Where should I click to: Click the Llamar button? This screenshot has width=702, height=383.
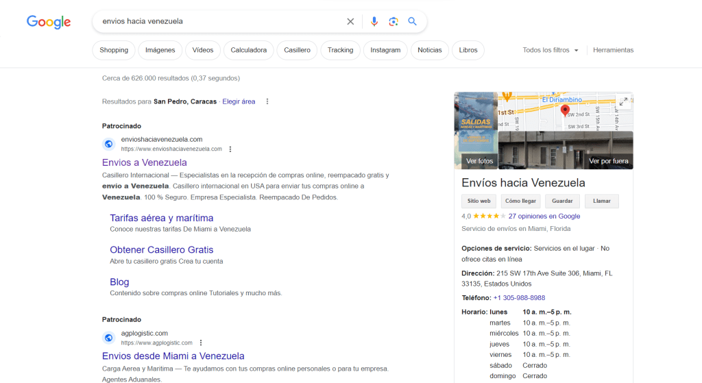click(602, 201)
